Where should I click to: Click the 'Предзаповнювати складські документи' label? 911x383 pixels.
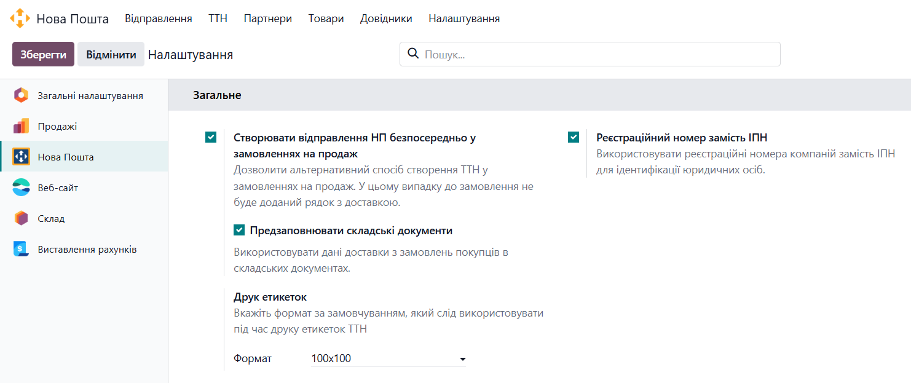click(351, 231)
